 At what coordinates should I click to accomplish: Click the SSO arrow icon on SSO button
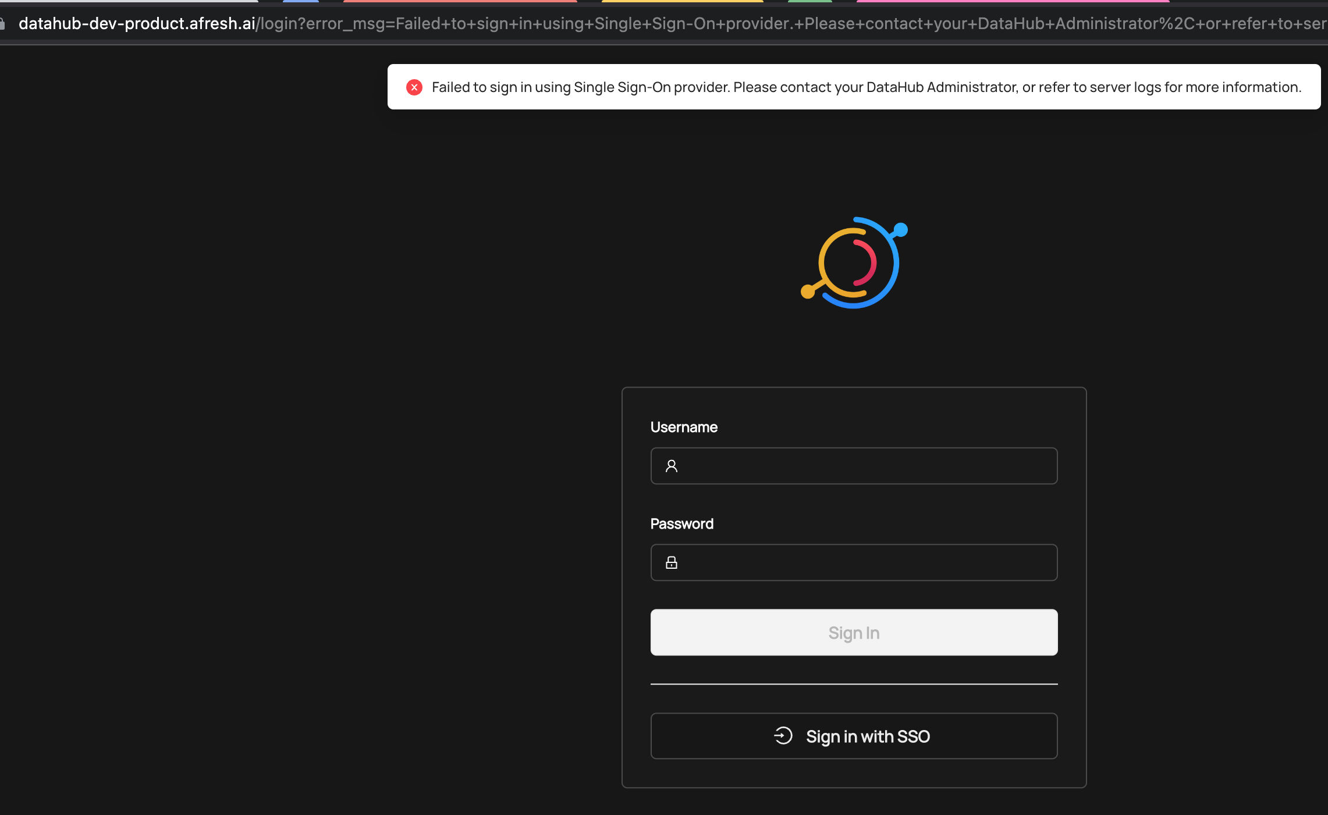783,735
